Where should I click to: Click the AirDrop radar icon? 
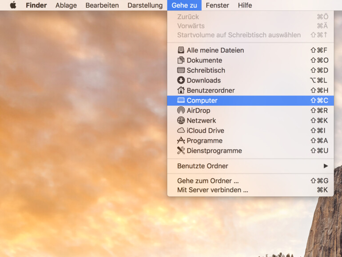[x=181, y=110]
